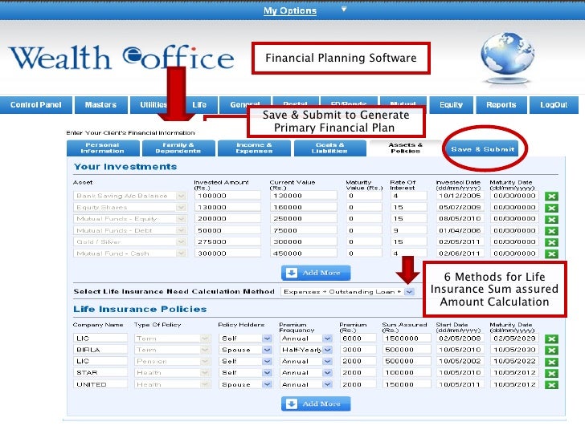Screen dimensions: 585x438
Task: Remove the STAR health policy row
Action: pyautogui.click(x=551, y=374)
